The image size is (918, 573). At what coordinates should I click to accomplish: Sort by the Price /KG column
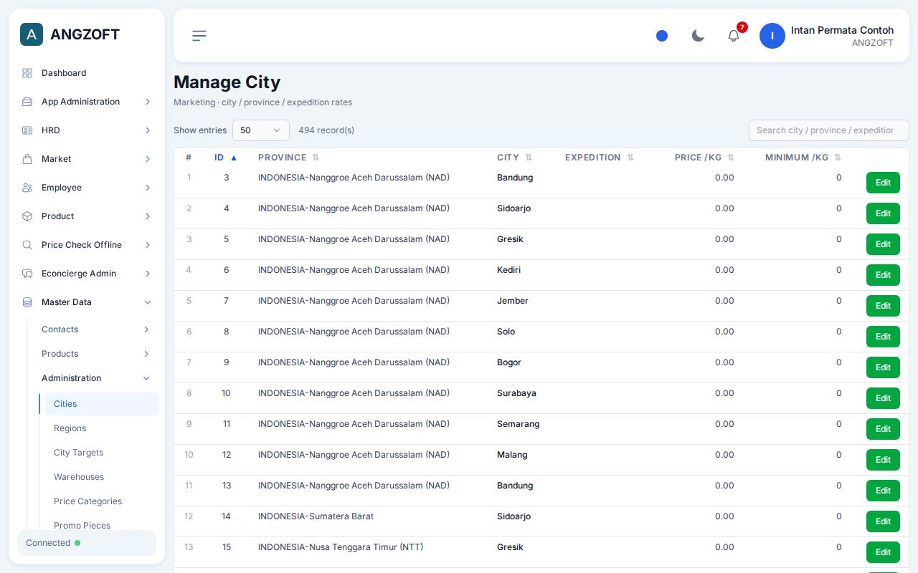[x=704, y=158]
